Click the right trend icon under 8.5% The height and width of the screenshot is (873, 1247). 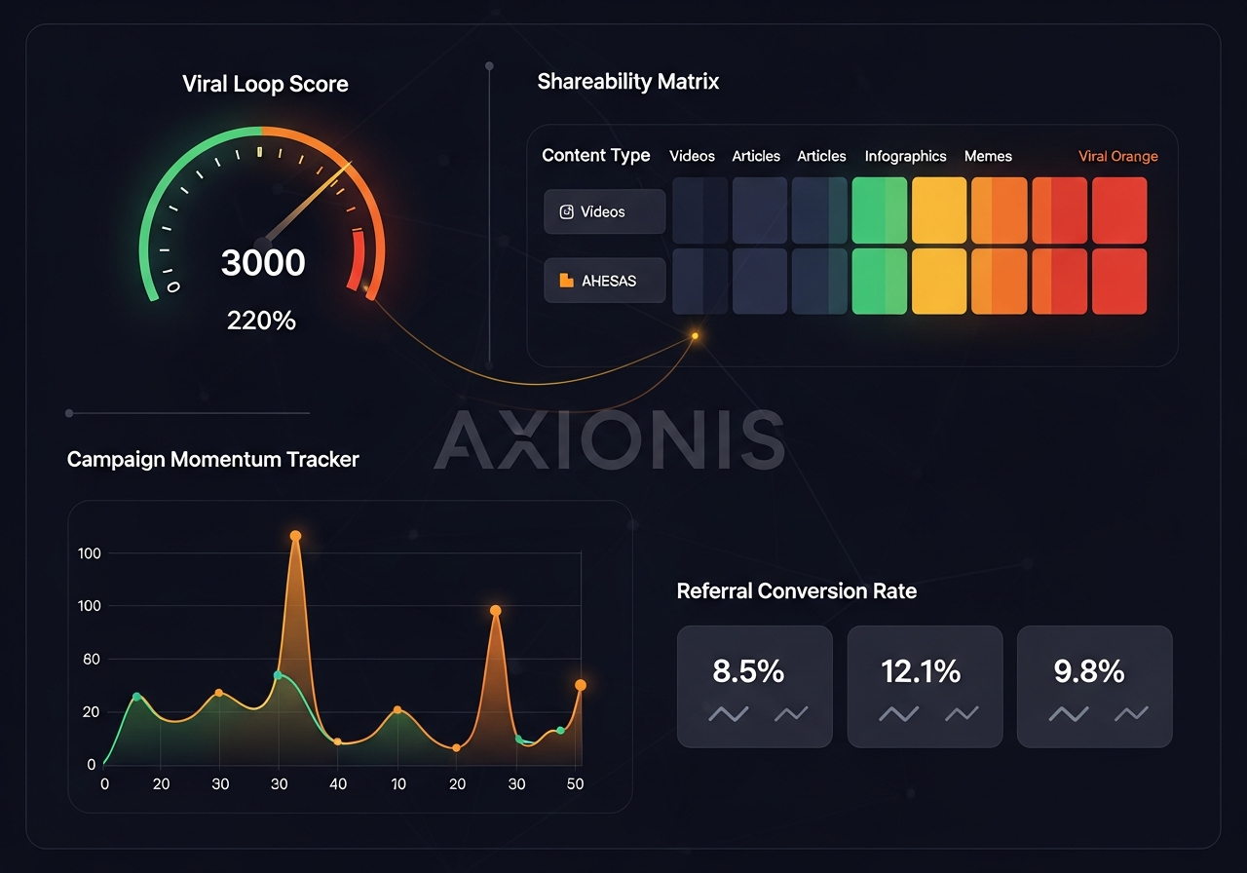click(x=791, y=714)
